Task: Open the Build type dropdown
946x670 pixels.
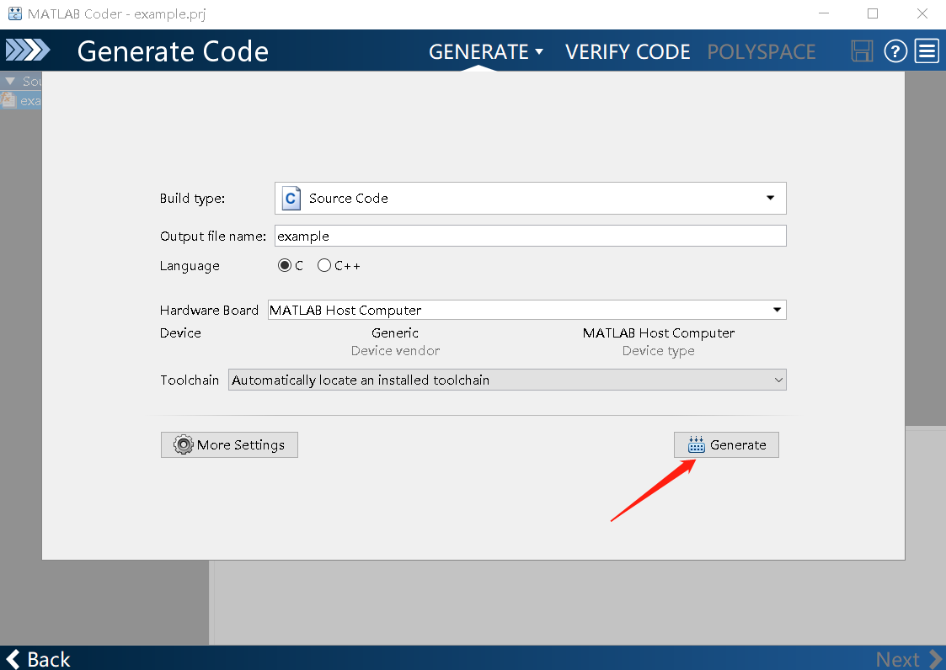Action: (x=531, y=198)
